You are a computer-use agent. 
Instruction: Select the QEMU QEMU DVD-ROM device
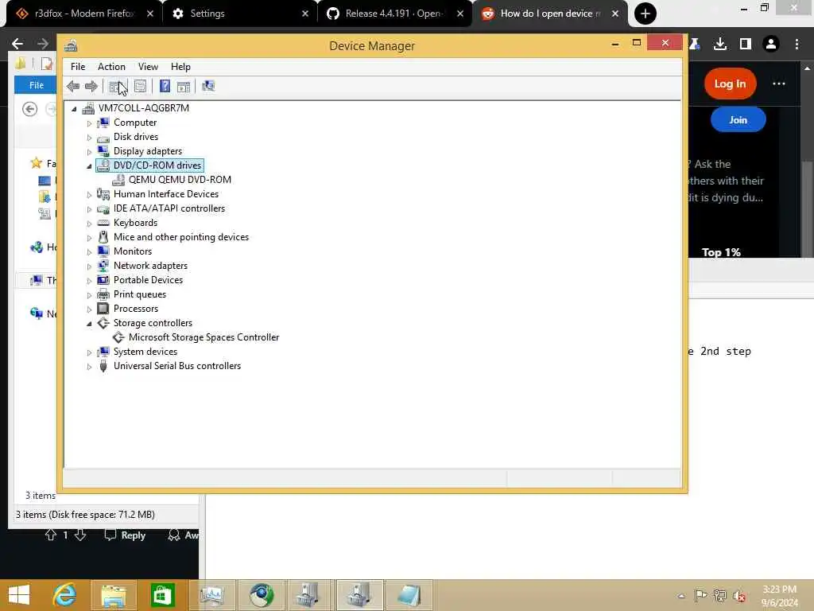[180, 180]
